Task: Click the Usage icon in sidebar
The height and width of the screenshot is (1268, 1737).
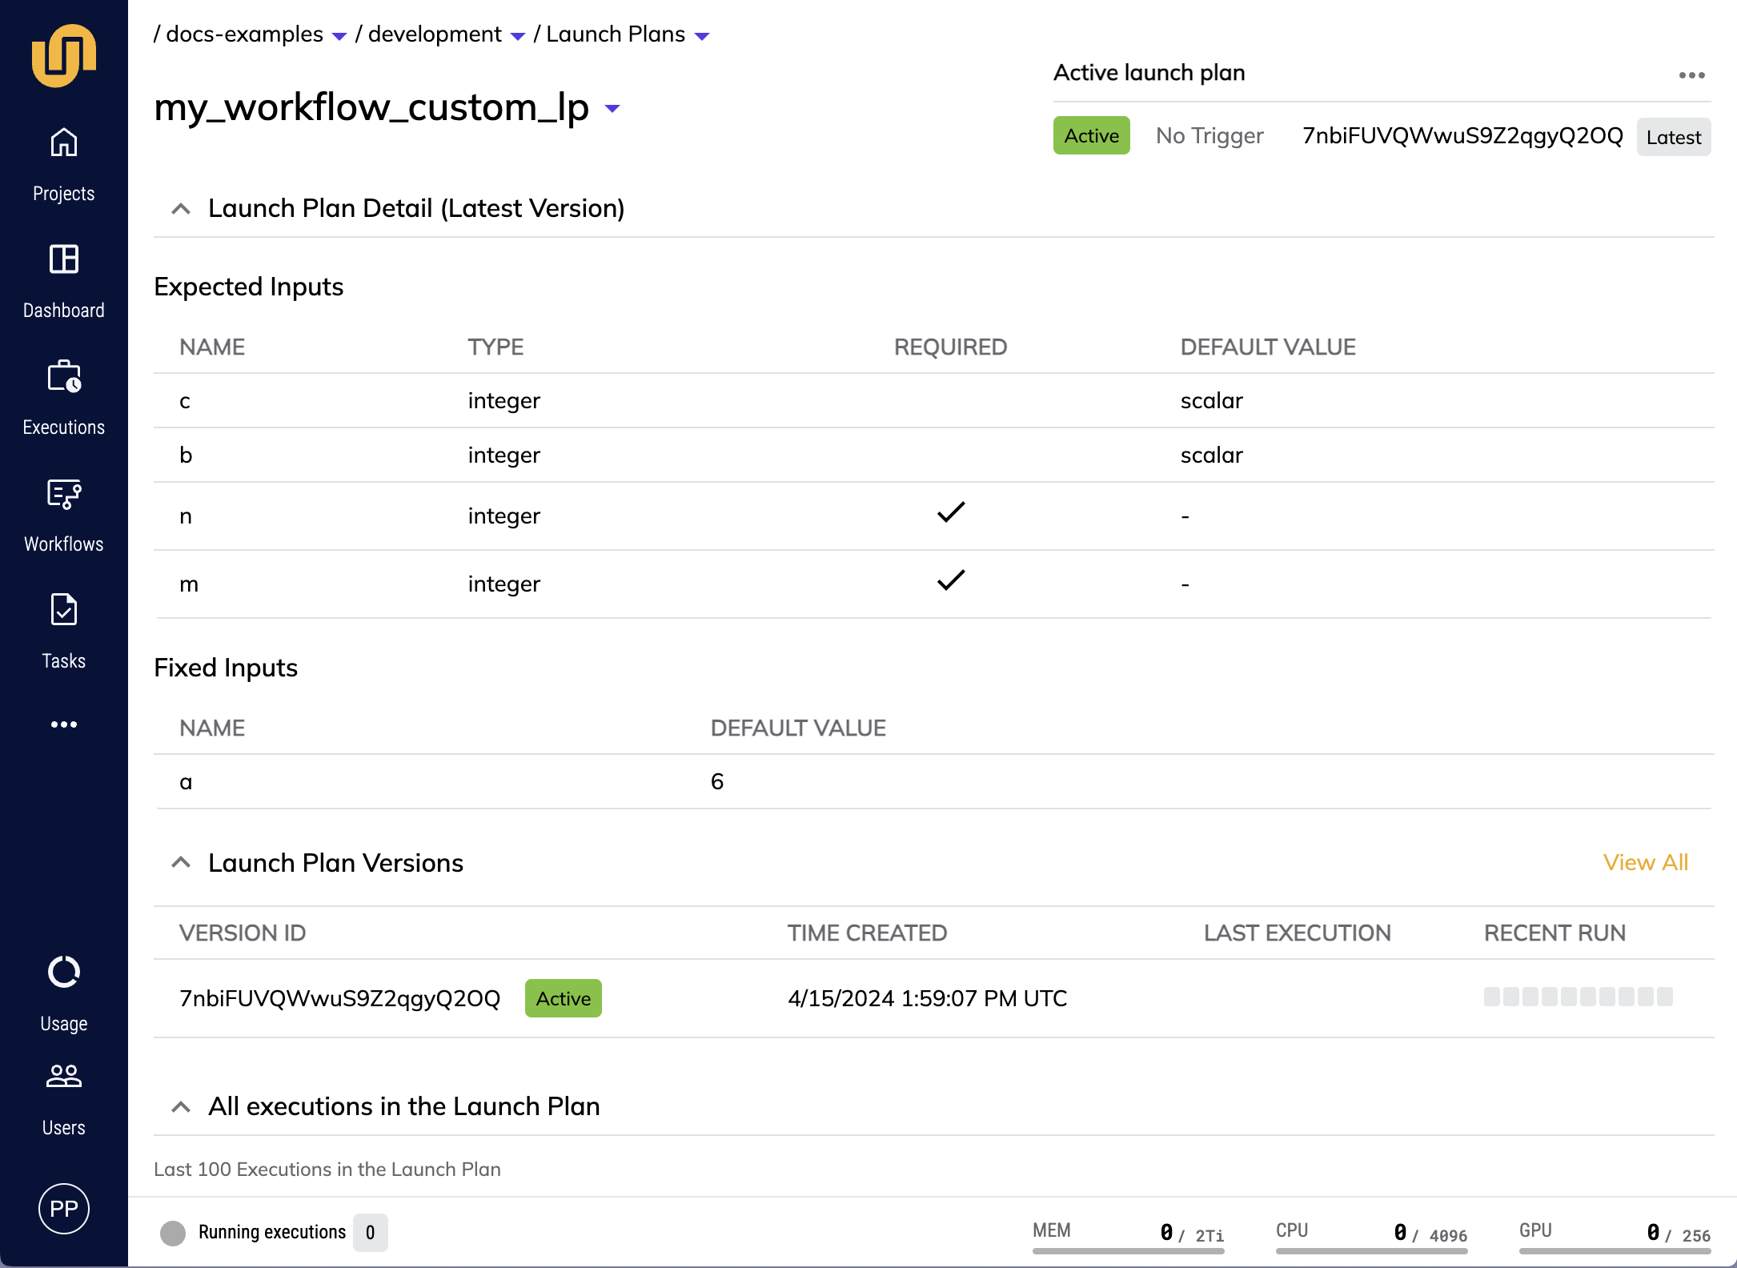Action: 63,970
